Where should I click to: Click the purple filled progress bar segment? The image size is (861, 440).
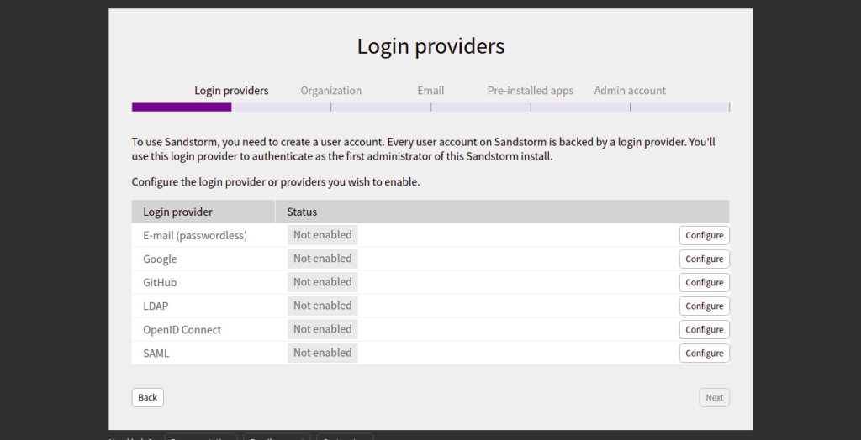(x=182, y=107)
